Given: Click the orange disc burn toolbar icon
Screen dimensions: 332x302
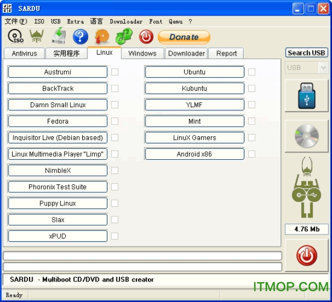Looking at the screenshot, I should (102, 36).
